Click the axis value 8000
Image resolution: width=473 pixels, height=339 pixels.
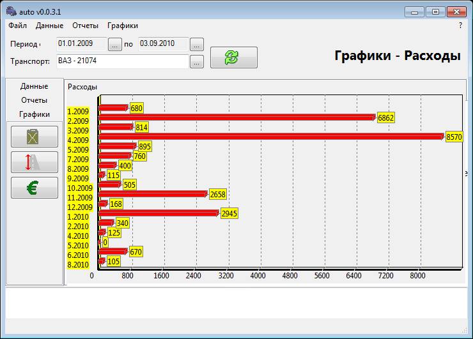coord(417,275)
